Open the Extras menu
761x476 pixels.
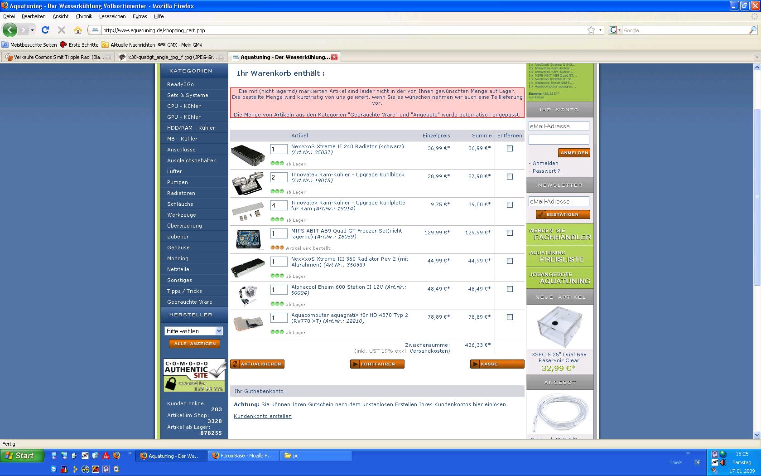click(140, 16)
